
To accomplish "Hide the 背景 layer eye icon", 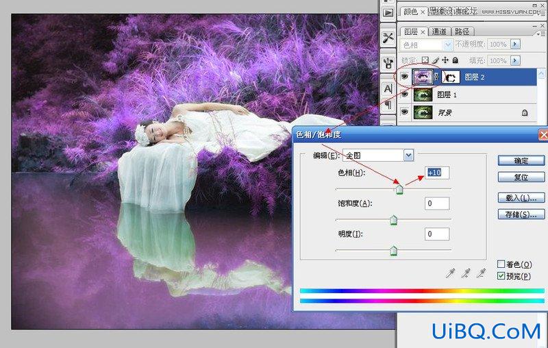I will click(x=404, y=112).
